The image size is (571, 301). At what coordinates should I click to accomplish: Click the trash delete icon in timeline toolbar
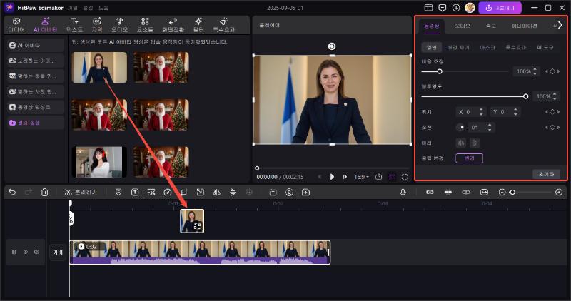point(44,192)
